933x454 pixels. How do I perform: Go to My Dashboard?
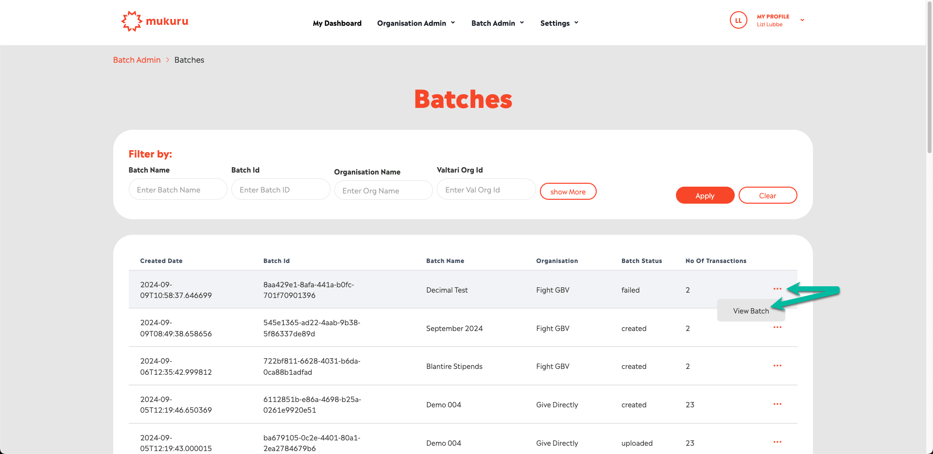pyautogui.click(x=337, y=23)
